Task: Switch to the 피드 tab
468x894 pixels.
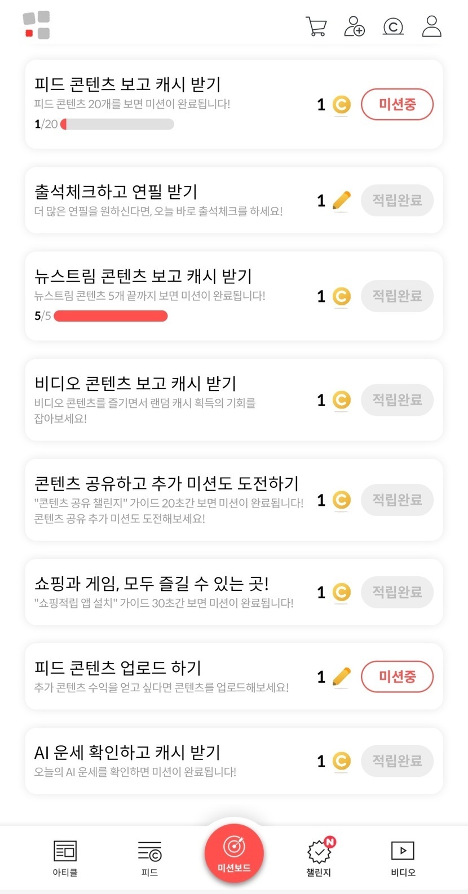Action: pyautogui.click(x=149, y=858)
